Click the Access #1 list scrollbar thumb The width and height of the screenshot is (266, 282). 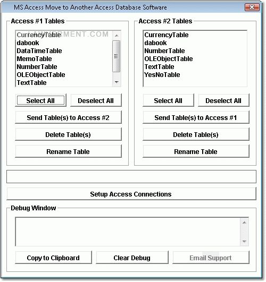pyautogui.click(x=116, y=56)
